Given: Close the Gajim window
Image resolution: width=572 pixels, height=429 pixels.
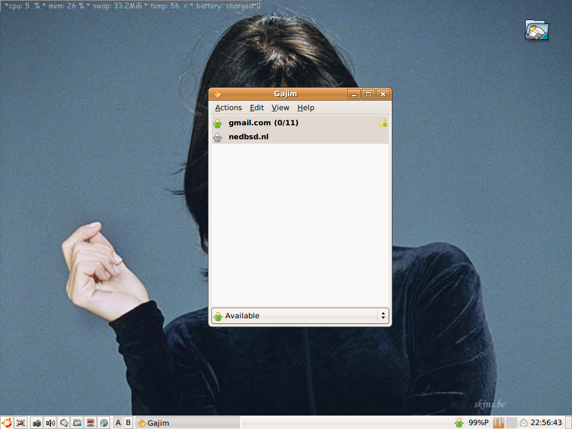Looking at the screenshot, I should (383, 94).
